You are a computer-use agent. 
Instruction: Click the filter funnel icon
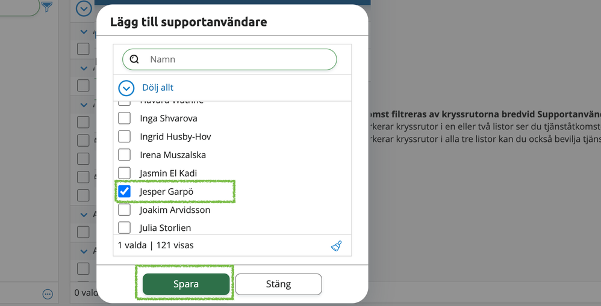tap(47, 7)
